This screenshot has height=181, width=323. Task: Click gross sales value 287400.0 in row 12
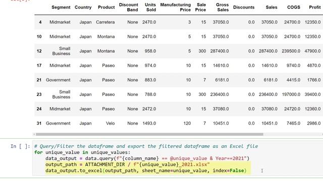(220, 51)
